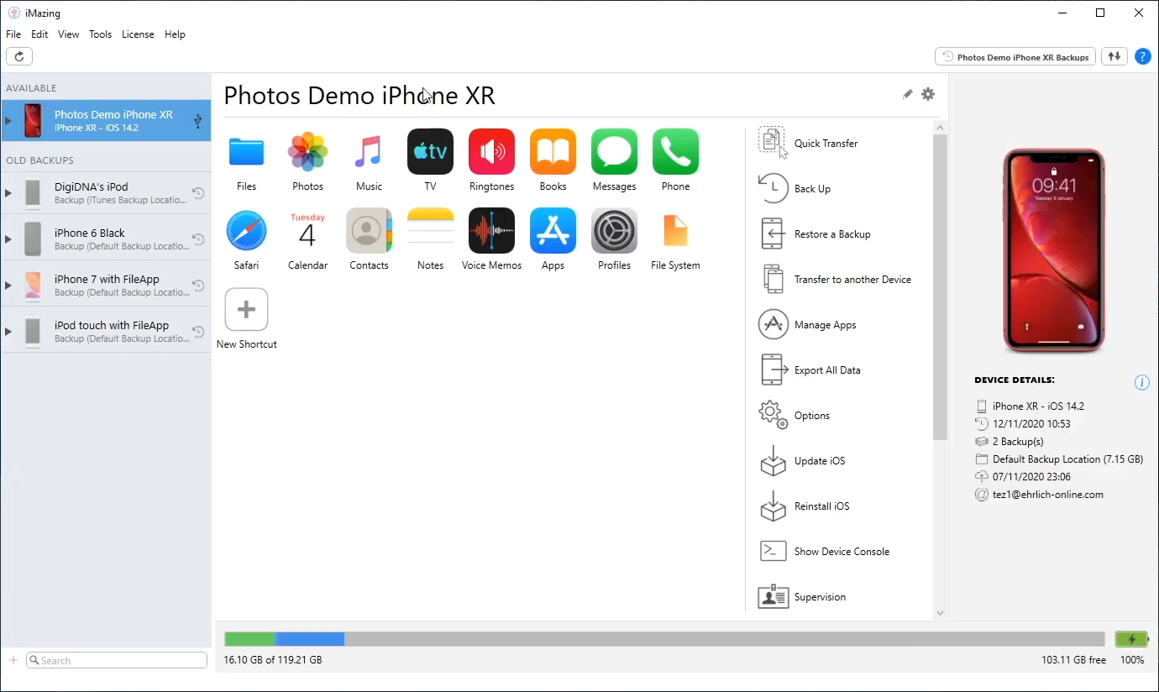Open the Voice Memos shortcut
This screenshot has width=1159, height=692.
coord(491,231)
